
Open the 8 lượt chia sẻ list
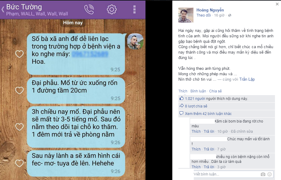pos(196,106)
